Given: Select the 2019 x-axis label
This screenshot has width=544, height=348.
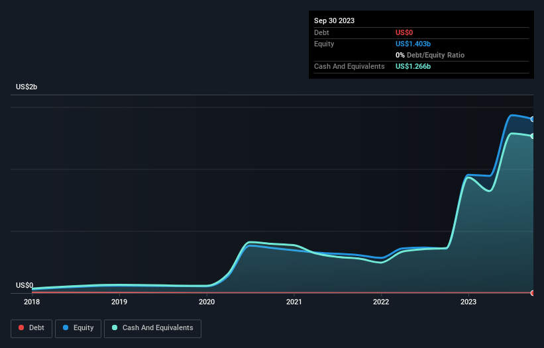Looking at the screenshot, I should 119,302.
